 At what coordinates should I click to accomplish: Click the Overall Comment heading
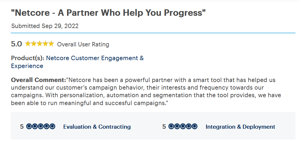[38, 80]
